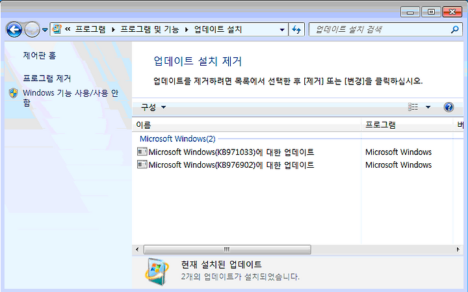468x292 pixels.
Task: Click the horizontal scrollbar left arrow
Action: point(137,249)
